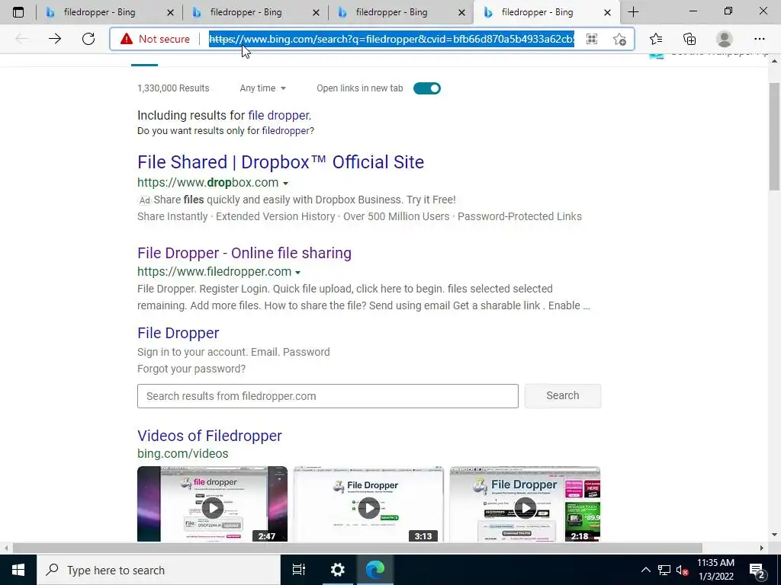Screen dimensions: 781x585
Task: Open the notification center icon
Action: point(757,571)
